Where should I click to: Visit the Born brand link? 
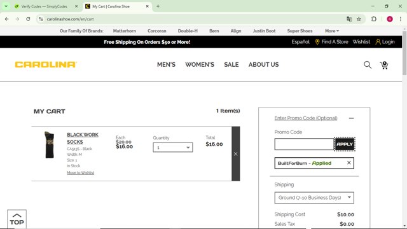click(x=214, y=31)
